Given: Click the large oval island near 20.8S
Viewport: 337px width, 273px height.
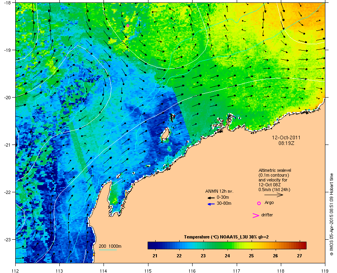Looking at the screenshot, I should 165,134.
